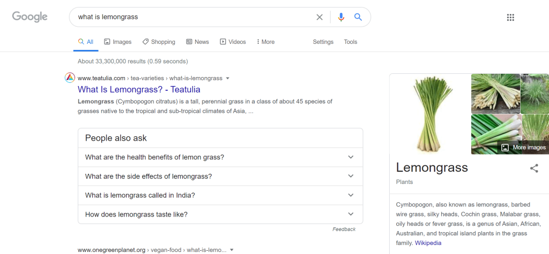The width and height of the screenshot is (549, 254).
Task: Share the Lemongrass knowledge panel
Action: [534, 168]
